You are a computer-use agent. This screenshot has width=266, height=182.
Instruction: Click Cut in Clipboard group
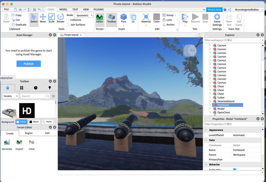[15, 20]
